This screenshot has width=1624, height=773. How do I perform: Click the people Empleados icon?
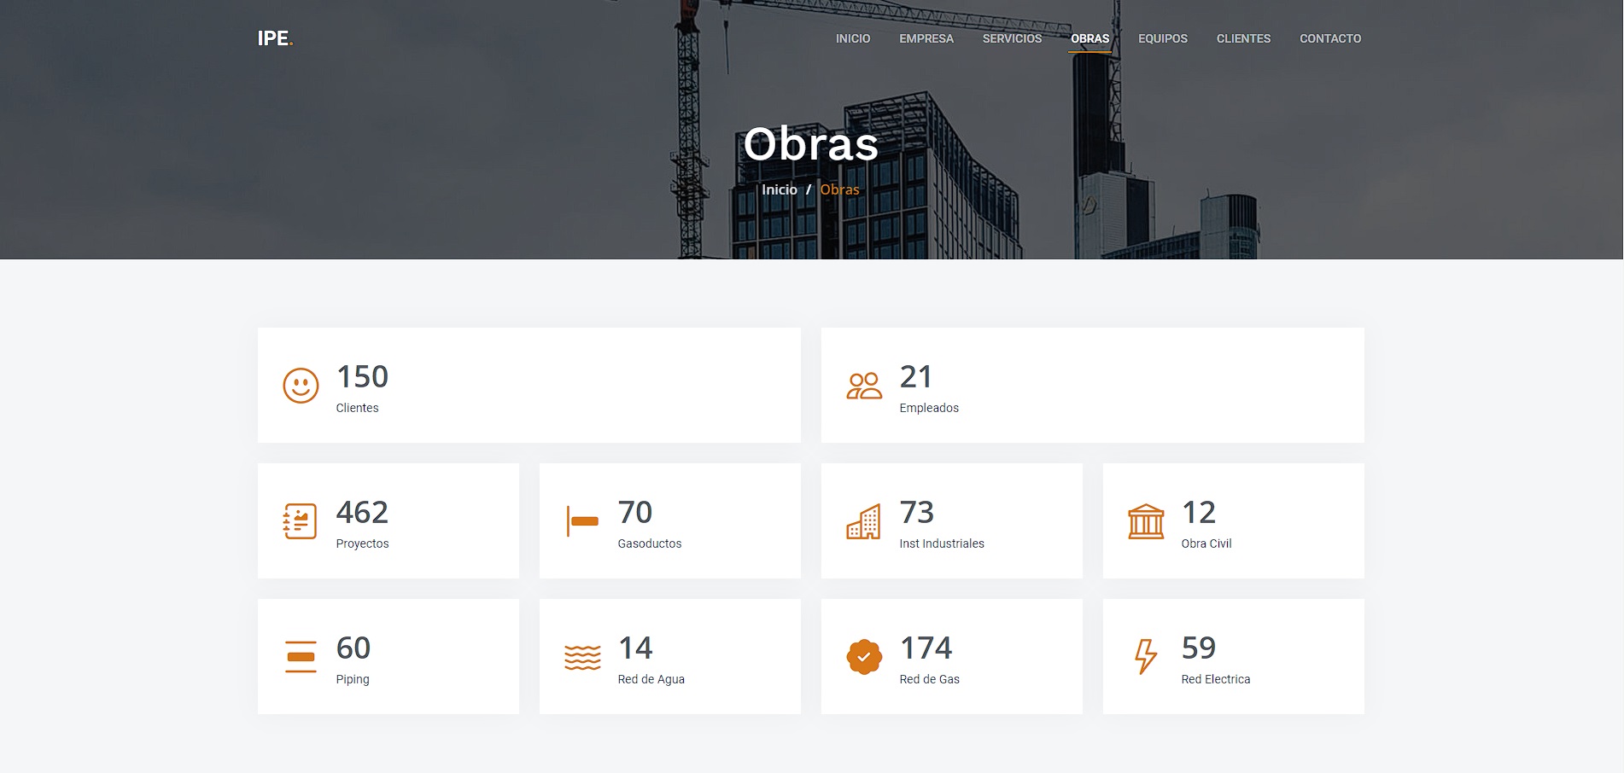point(864,386)
